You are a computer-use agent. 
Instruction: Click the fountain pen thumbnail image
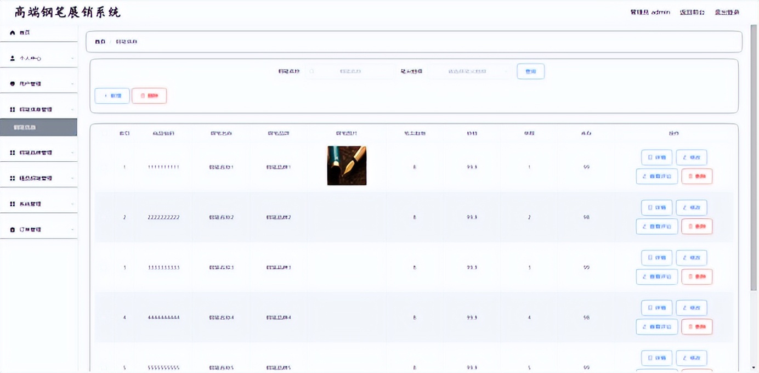click(347, 166)
